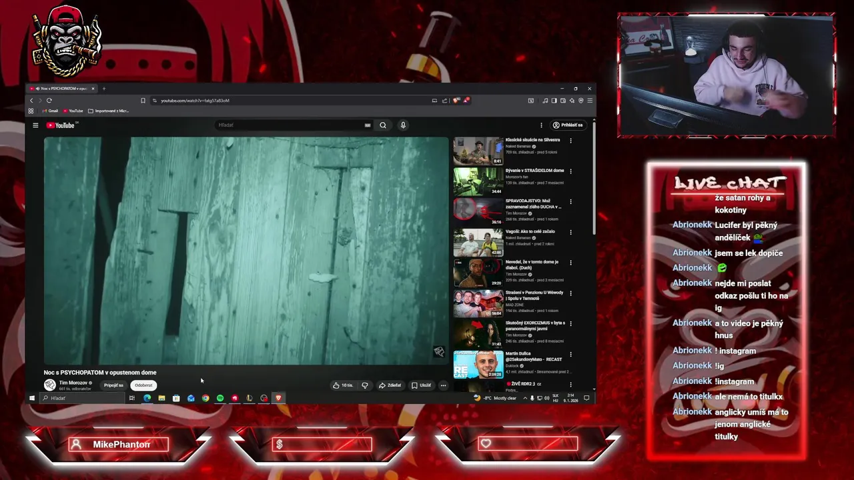Open Klasické situácie na Silvestra video thumbnail
854x480 pixels.
click(x=478, y=151)
